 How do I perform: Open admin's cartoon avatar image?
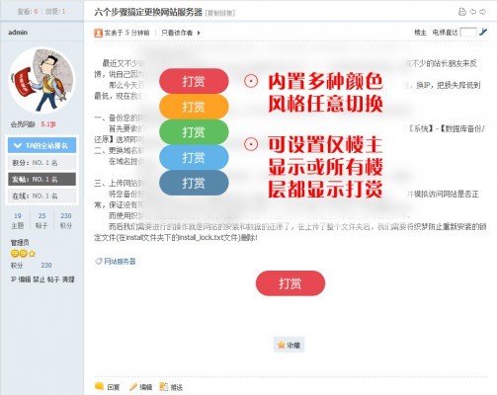[x=41, y=80]
